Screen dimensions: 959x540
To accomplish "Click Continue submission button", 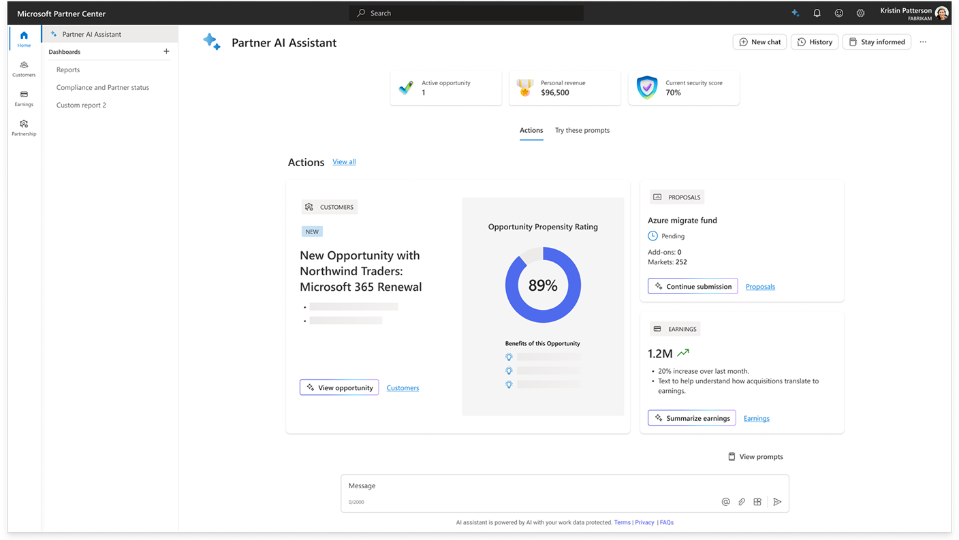I will [x=693, y=286].
